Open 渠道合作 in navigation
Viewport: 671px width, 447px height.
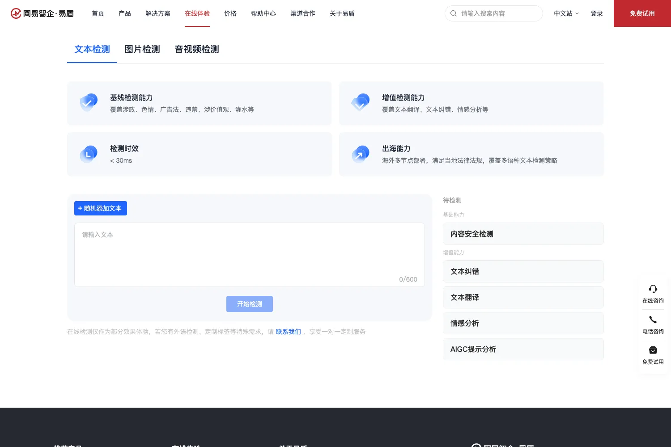click(303, 13)
